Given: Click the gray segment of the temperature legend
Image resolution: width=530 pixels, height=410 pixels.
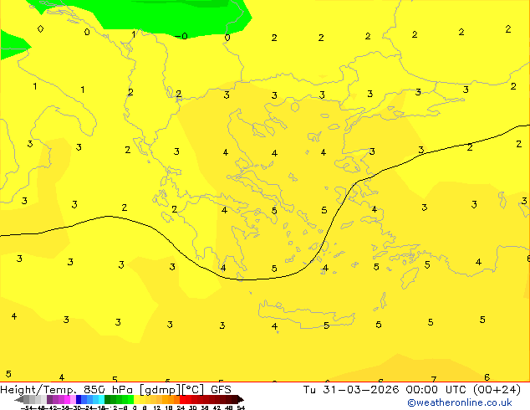Looking at the screenshot, I should (x=27, y=399).
